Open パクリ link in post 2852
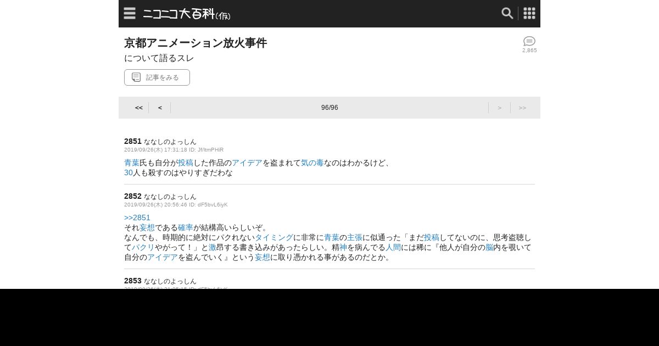Image resolution: width=659 pixels, height=346 pixels. click(143, 247)
